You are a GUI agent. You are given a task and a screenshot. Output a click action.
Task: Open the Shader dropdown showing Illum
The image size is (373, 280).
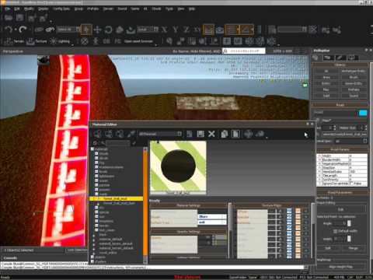[x=212, y=216]
